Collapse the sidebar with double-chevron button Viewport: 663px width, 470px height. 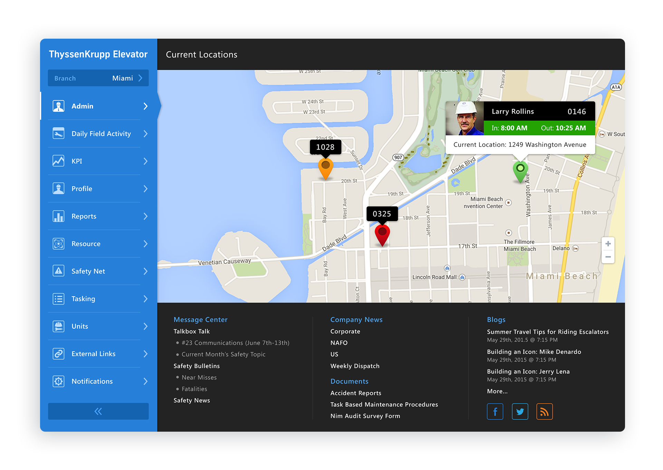click(x=98, y=411)
